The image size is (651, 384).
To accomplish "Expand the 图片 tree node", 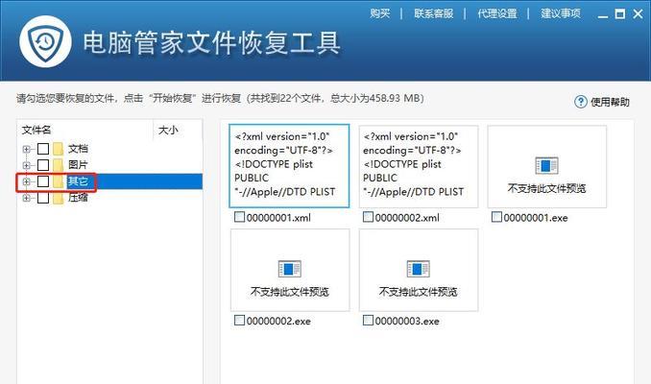I will coord(27,165).
